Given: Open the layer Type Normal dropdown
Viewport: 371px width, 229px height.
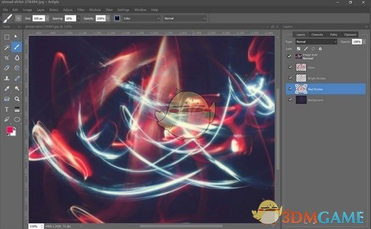Looking at the screenshot, I should 316,41.
